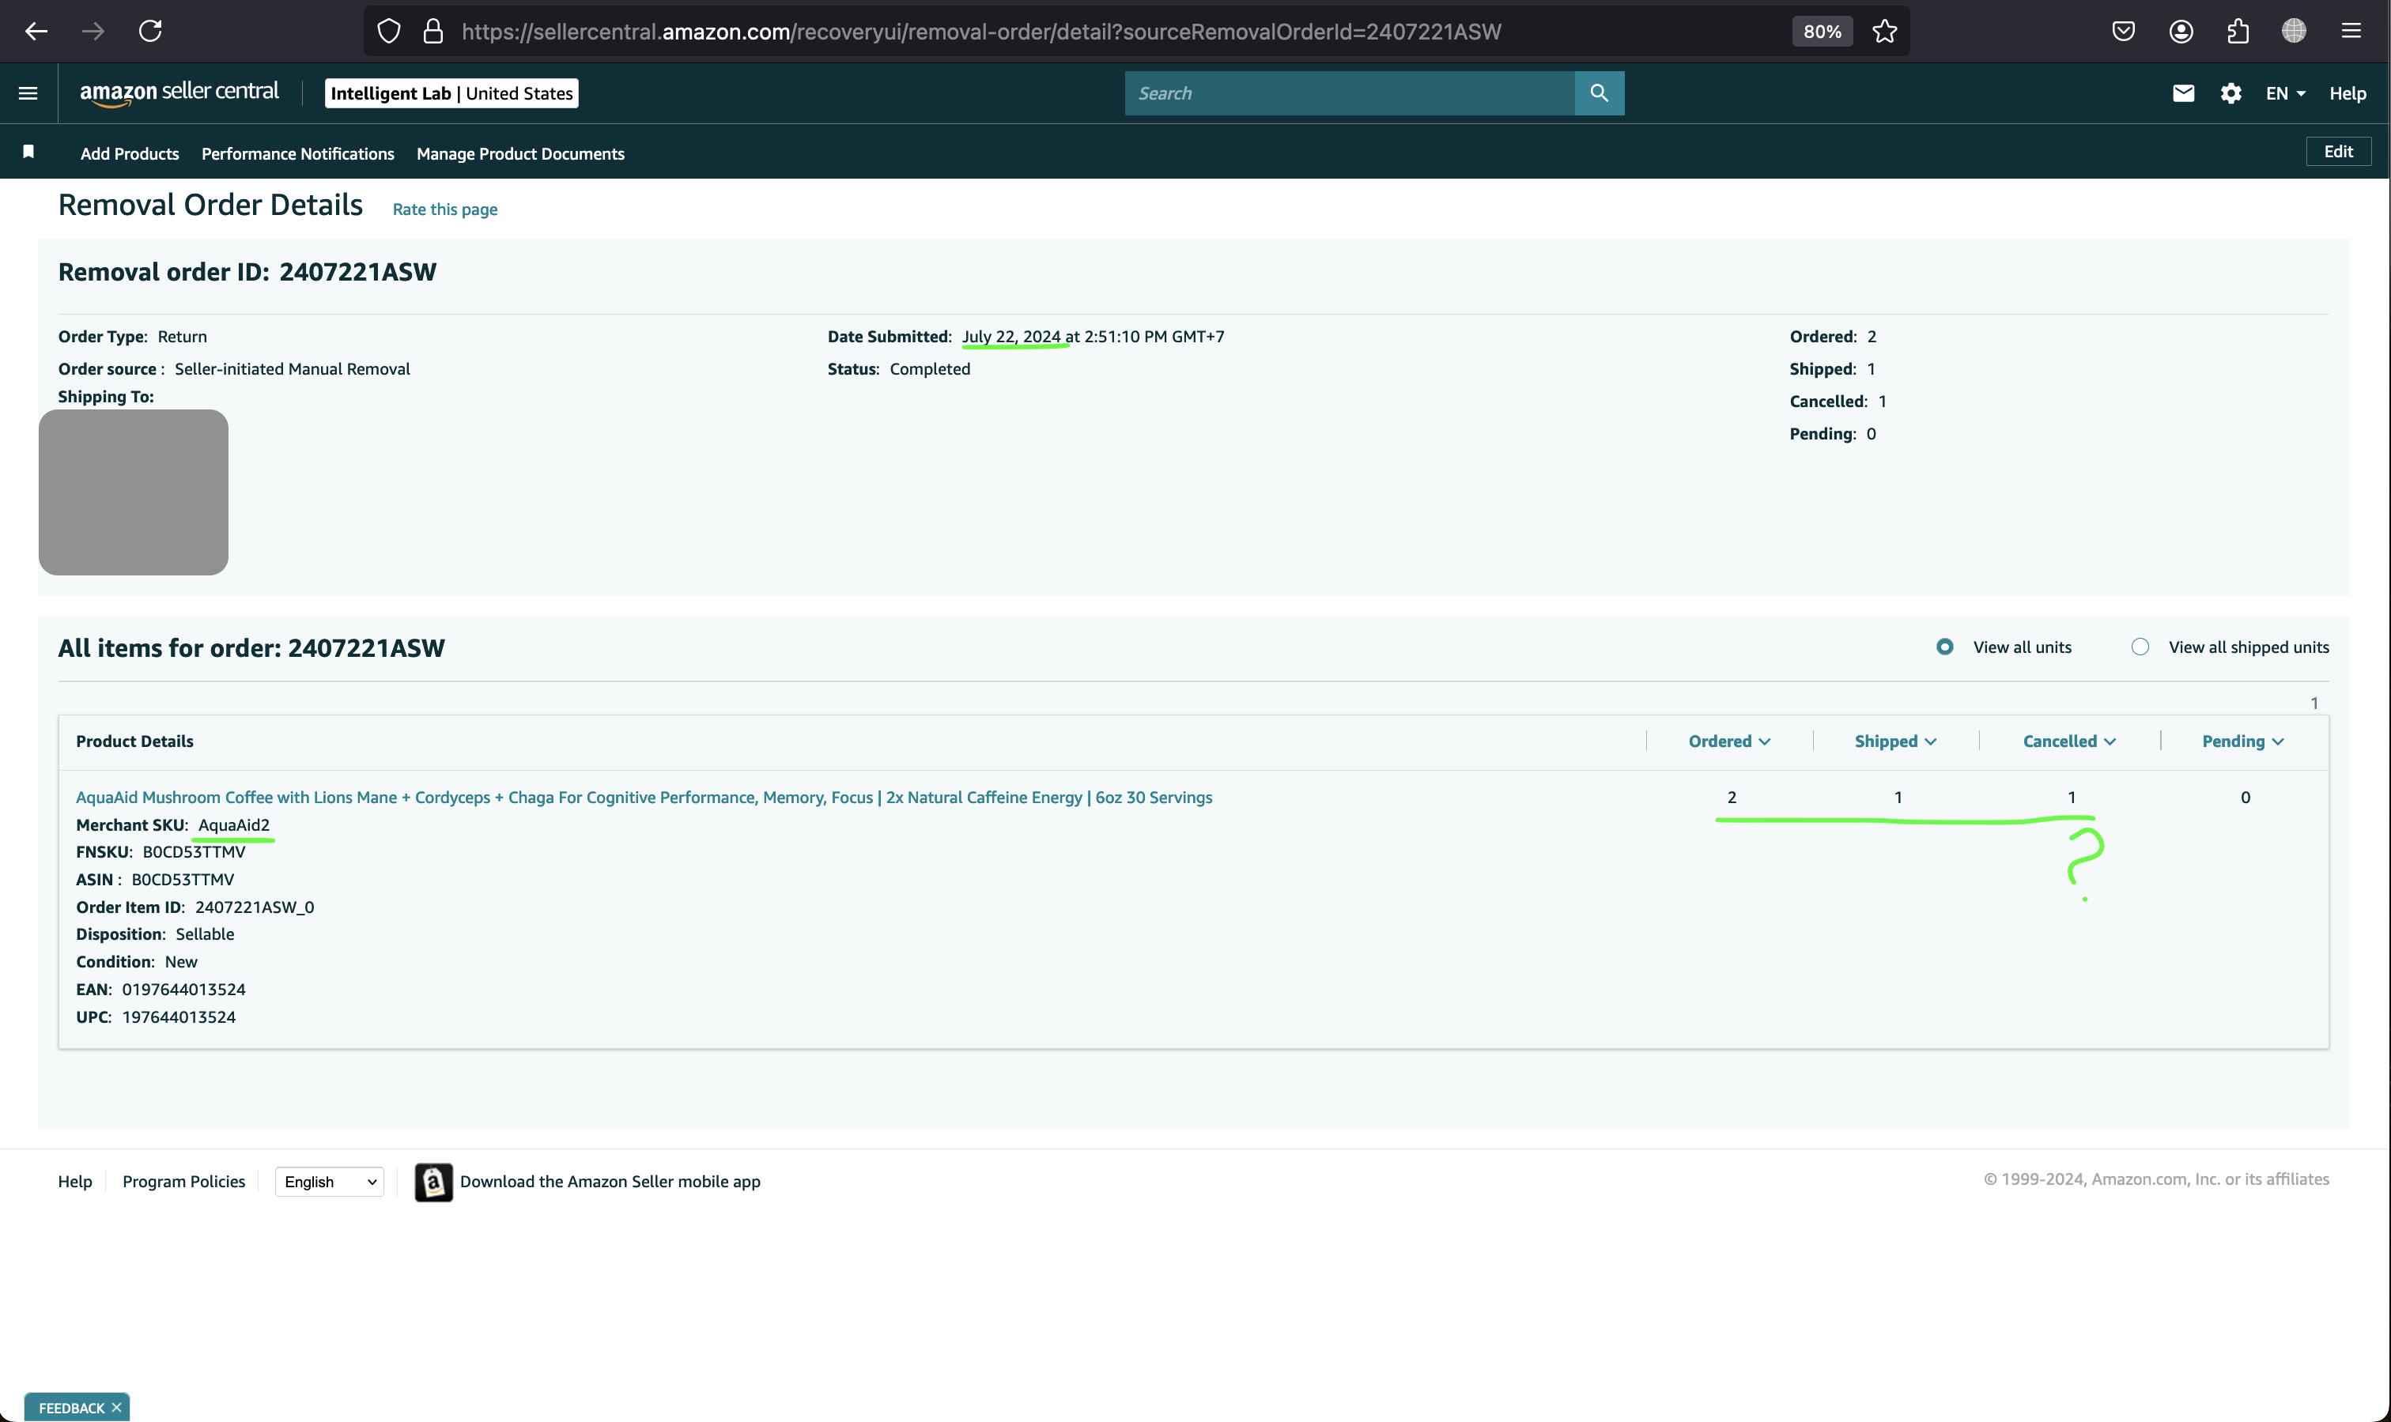Click the magnifier search button
The width and height of the screenshot is (2391, 1422).
coord(1599,93)
